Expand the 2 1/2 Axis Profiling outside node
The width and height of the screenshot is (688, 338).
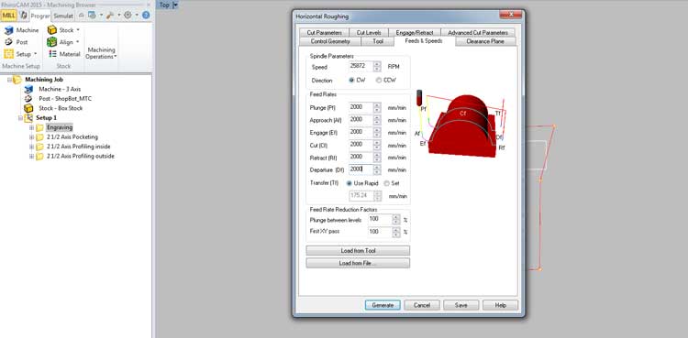(31, 157)
